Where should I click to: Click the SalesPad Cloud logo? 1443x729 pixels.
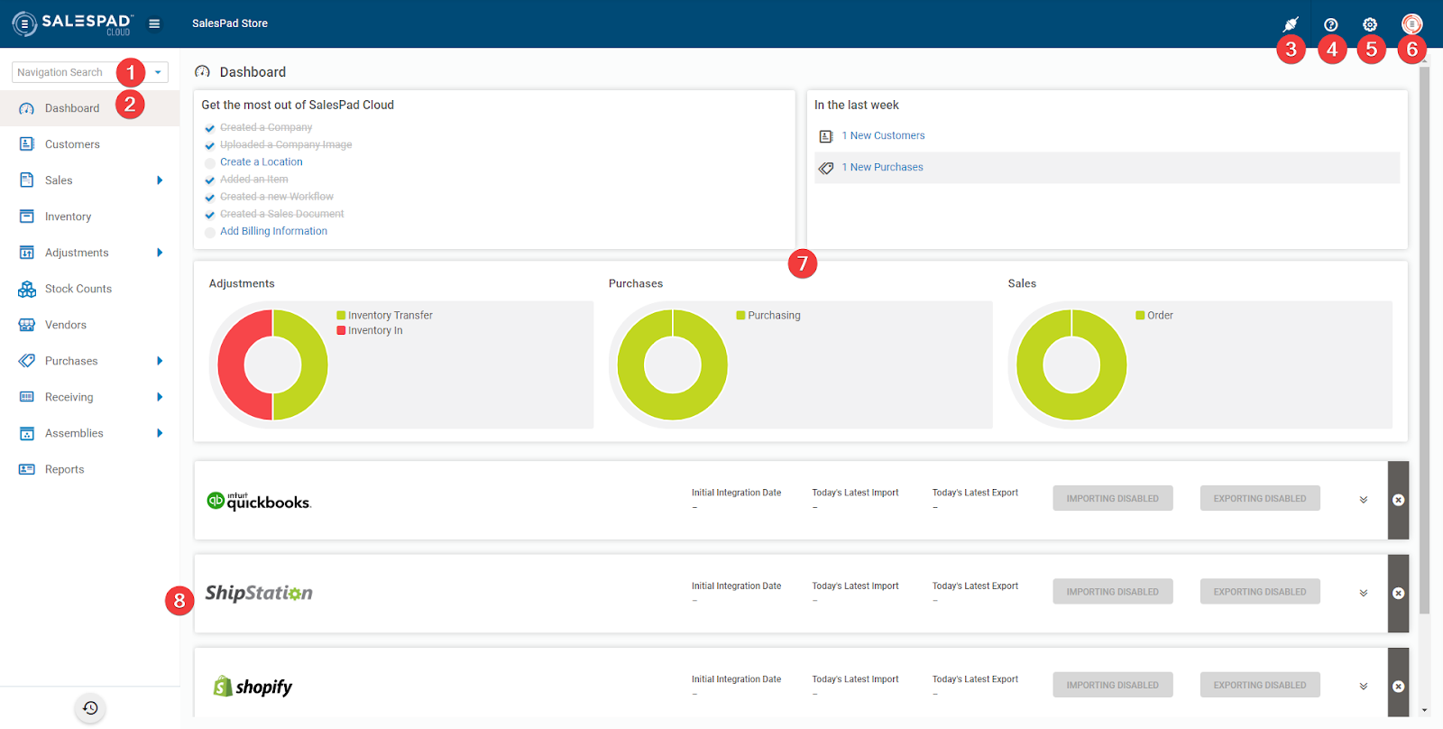[72, 23]
